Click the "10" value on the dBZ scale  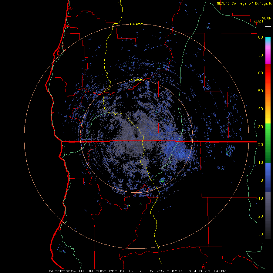[x=261, y=163]
